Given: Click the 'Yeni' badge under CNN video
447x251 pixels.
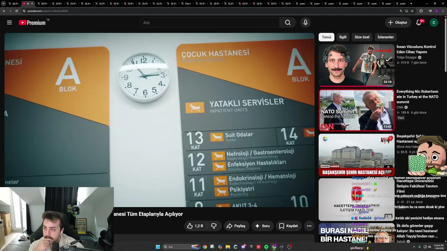Looking at the screenshot, I should click(401, 118).
